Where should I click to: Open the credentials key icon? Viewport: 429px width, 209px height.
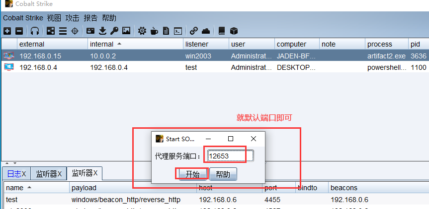(x=114, y=31)
